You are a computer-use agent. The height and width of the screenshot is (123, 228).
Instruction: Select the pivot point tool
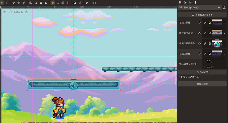[x=36, y=3]
